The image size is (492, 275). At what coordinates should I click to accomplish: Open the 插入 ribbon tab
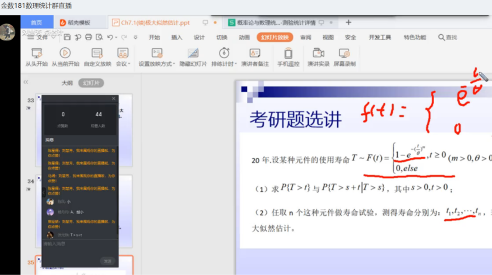pos(176,37)
